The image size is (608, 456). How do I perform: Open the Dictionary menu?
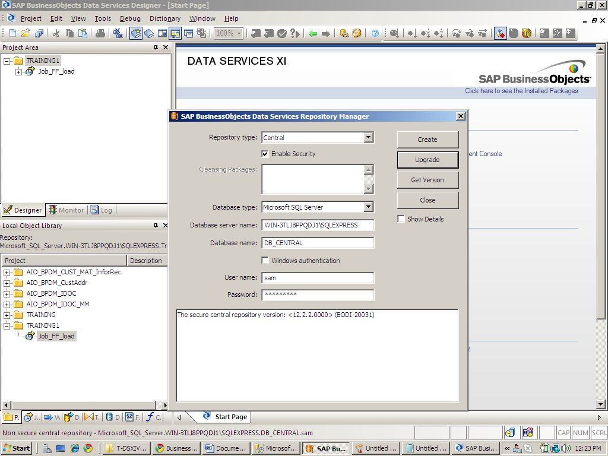165,18
